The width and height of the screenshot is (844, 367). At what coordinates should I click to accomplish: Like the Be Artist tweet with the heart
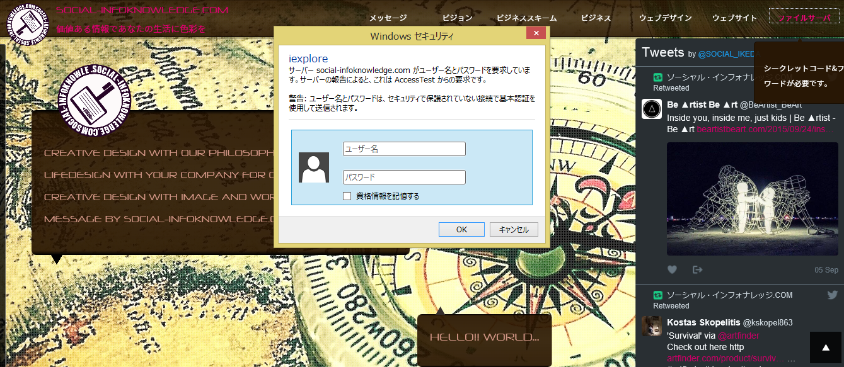click(672, 269)
